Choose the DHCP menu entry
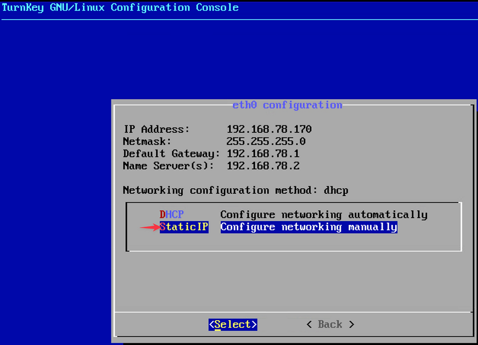478x345 pixels. point(172,214)
